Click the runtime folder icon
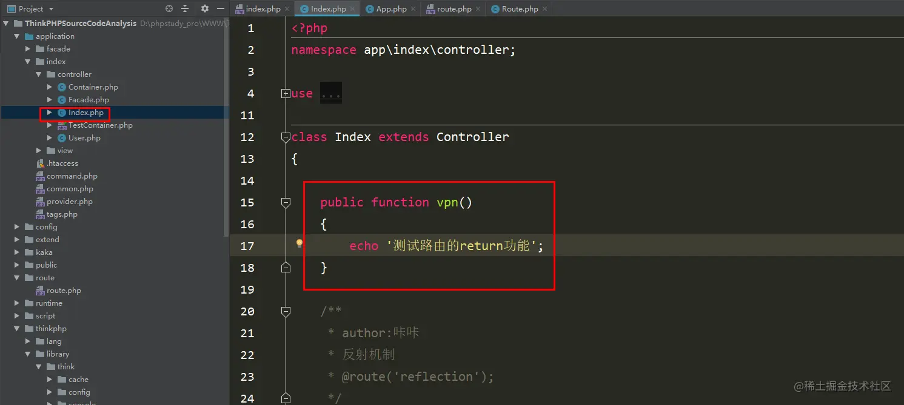The height and width of the screenshot is (405, 904). 29,303
